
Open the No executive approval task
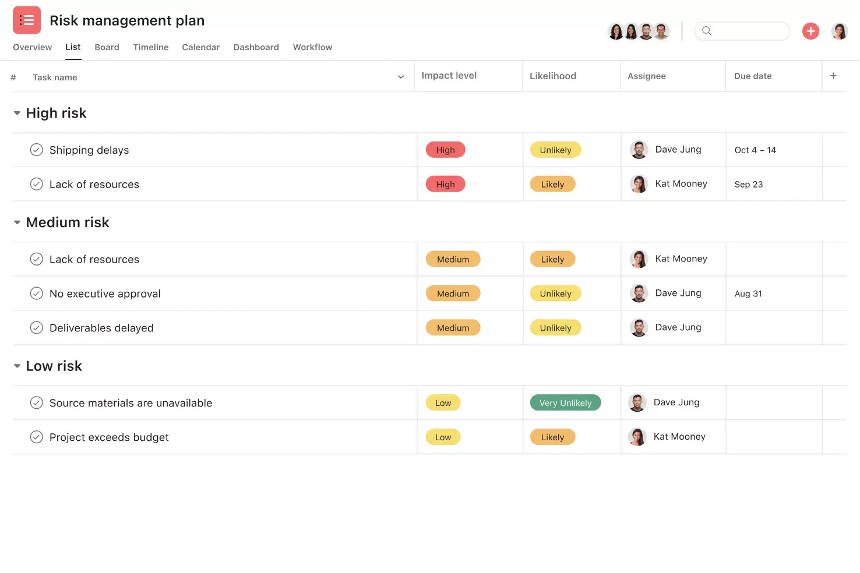105,293
